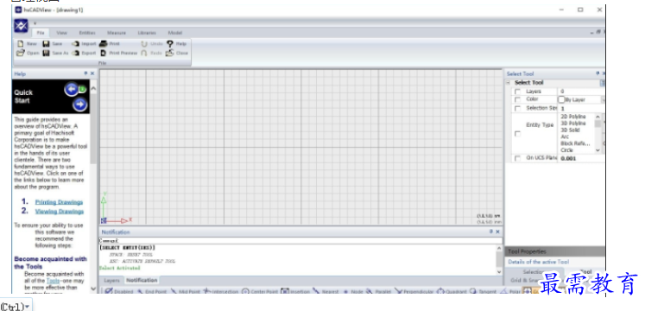
Task: Click the Print icon
Action: [104, 43]
